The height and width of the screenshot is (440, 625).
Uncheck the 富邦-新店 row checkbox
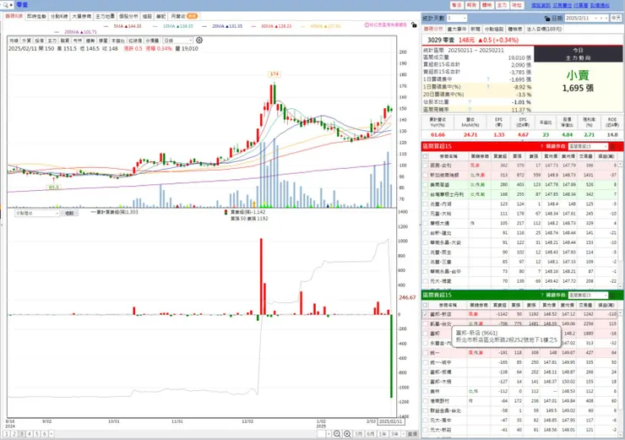pyautogui.click(x=426, y=314)
